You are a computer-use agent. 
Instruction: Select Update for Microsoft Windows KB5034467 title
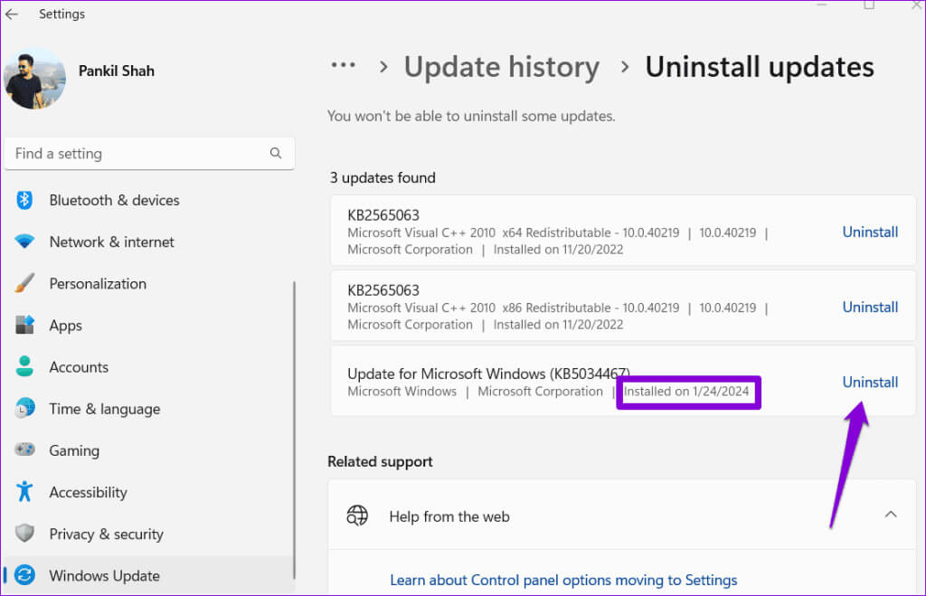pos(488,374)
